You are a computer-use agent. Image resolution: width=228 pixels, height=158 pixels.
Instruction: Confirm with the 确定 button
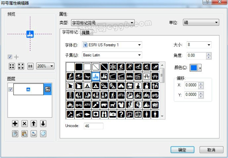coord(182,150)
